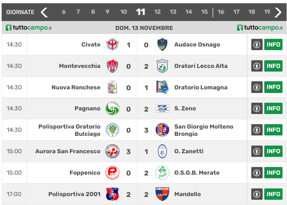Select giornata 10 tab
This screenshot has height=205, width=287.
tap(123, 12)
